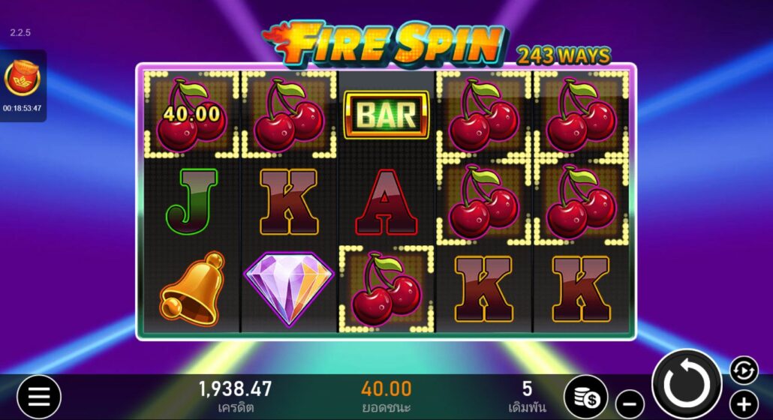Screen dimensions: 773x420
Task: Click the golden bell symbol
Action: tap(191, 289)
